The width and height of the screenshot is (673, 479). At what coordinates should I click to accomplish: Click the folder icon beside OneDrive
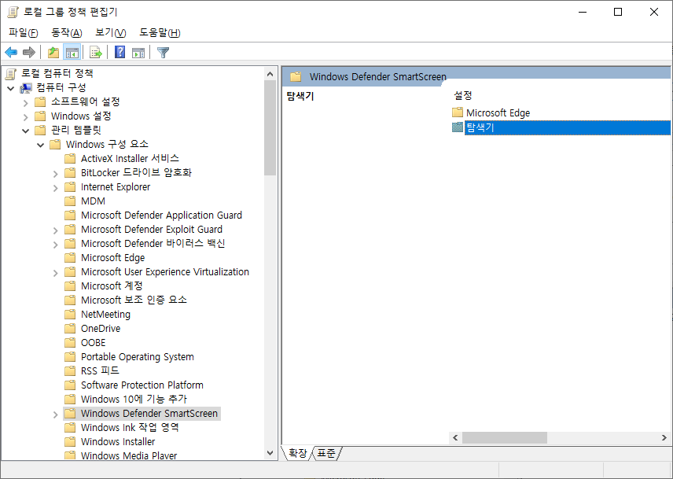click(70, 328)
